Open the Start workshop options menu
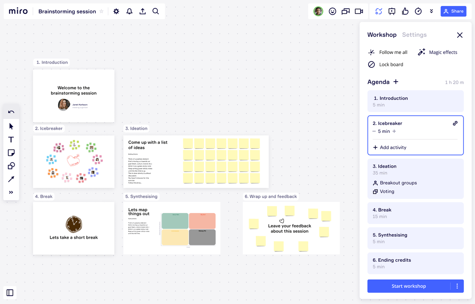This screenshot has height=304, width=475. coord(458,286)
